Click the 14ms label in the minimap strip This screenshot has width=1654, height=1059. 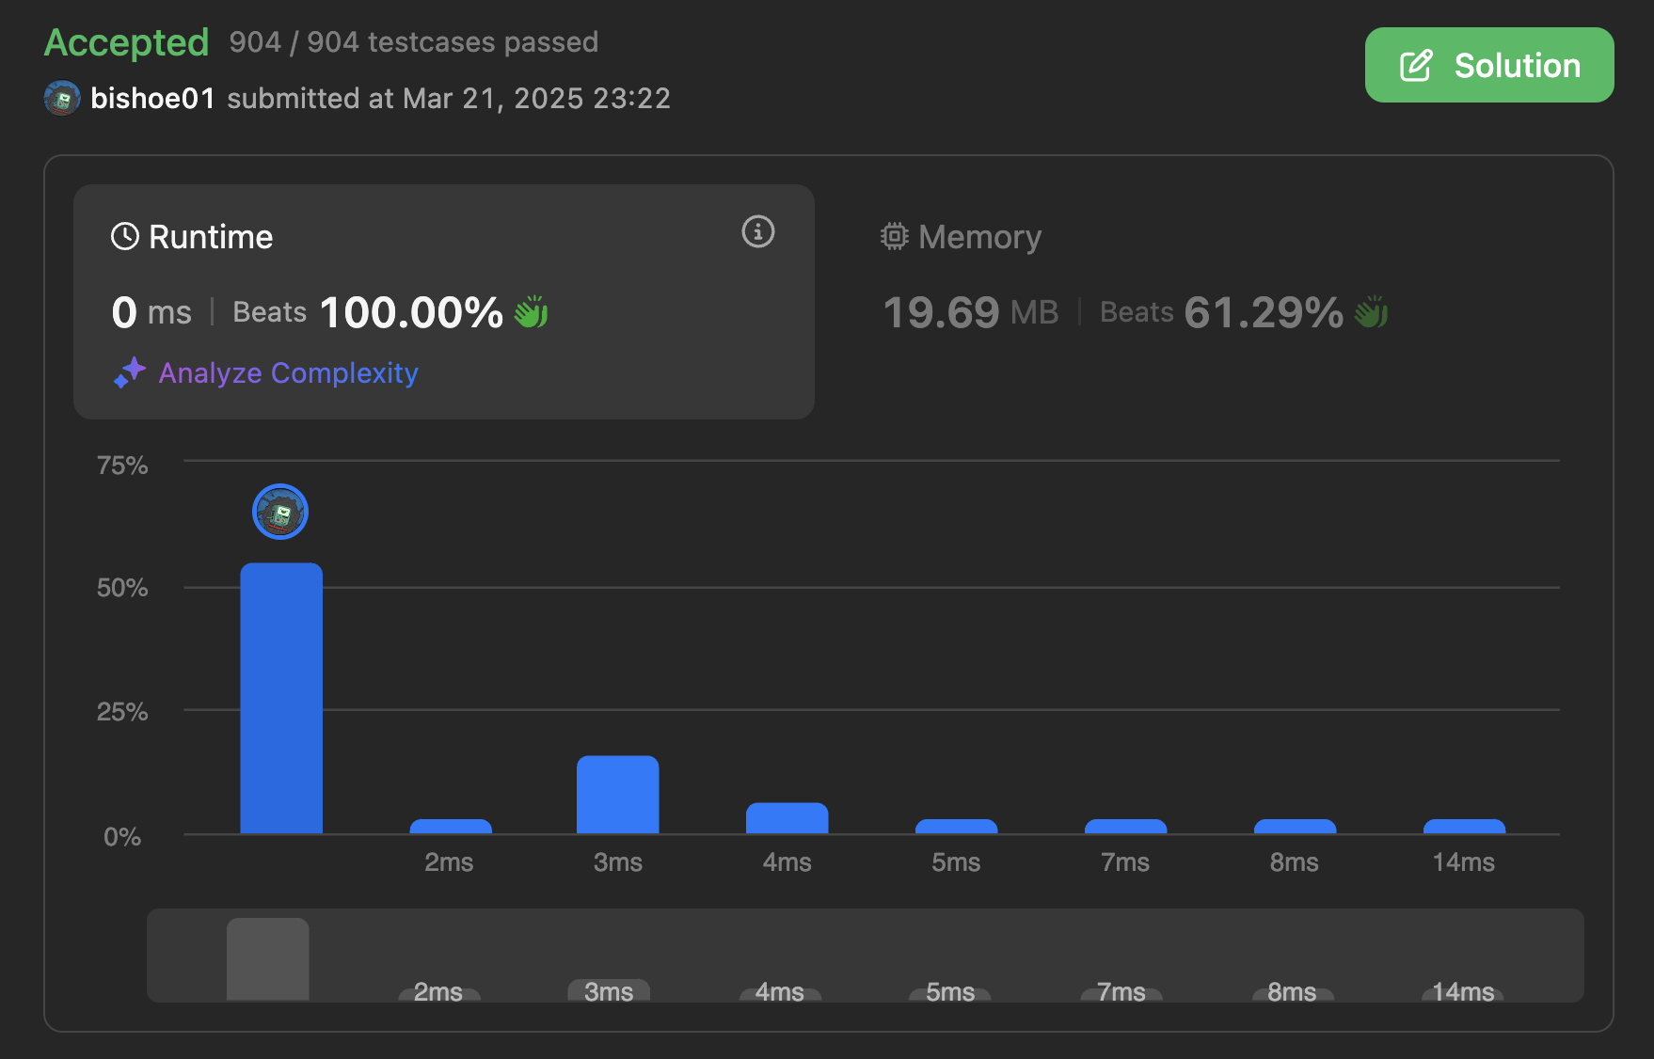(1463, 991)
